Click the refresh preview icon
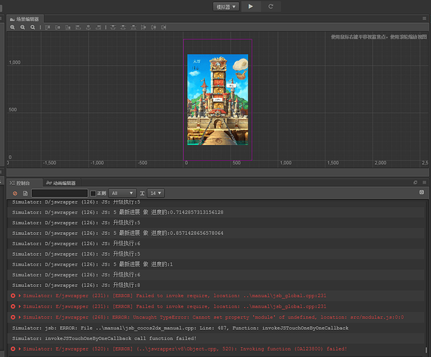The image size is (431, 357). click(x=270, y=6)
